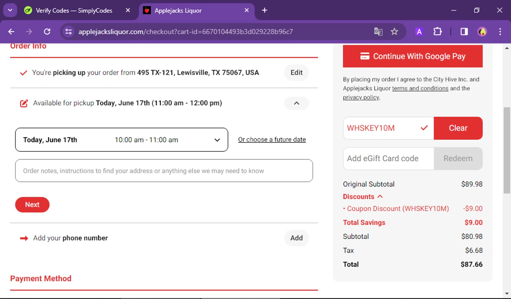This screenshot has width=511, height=299.
Task: Collapse the pickup time section chevron
Action: 296,103
